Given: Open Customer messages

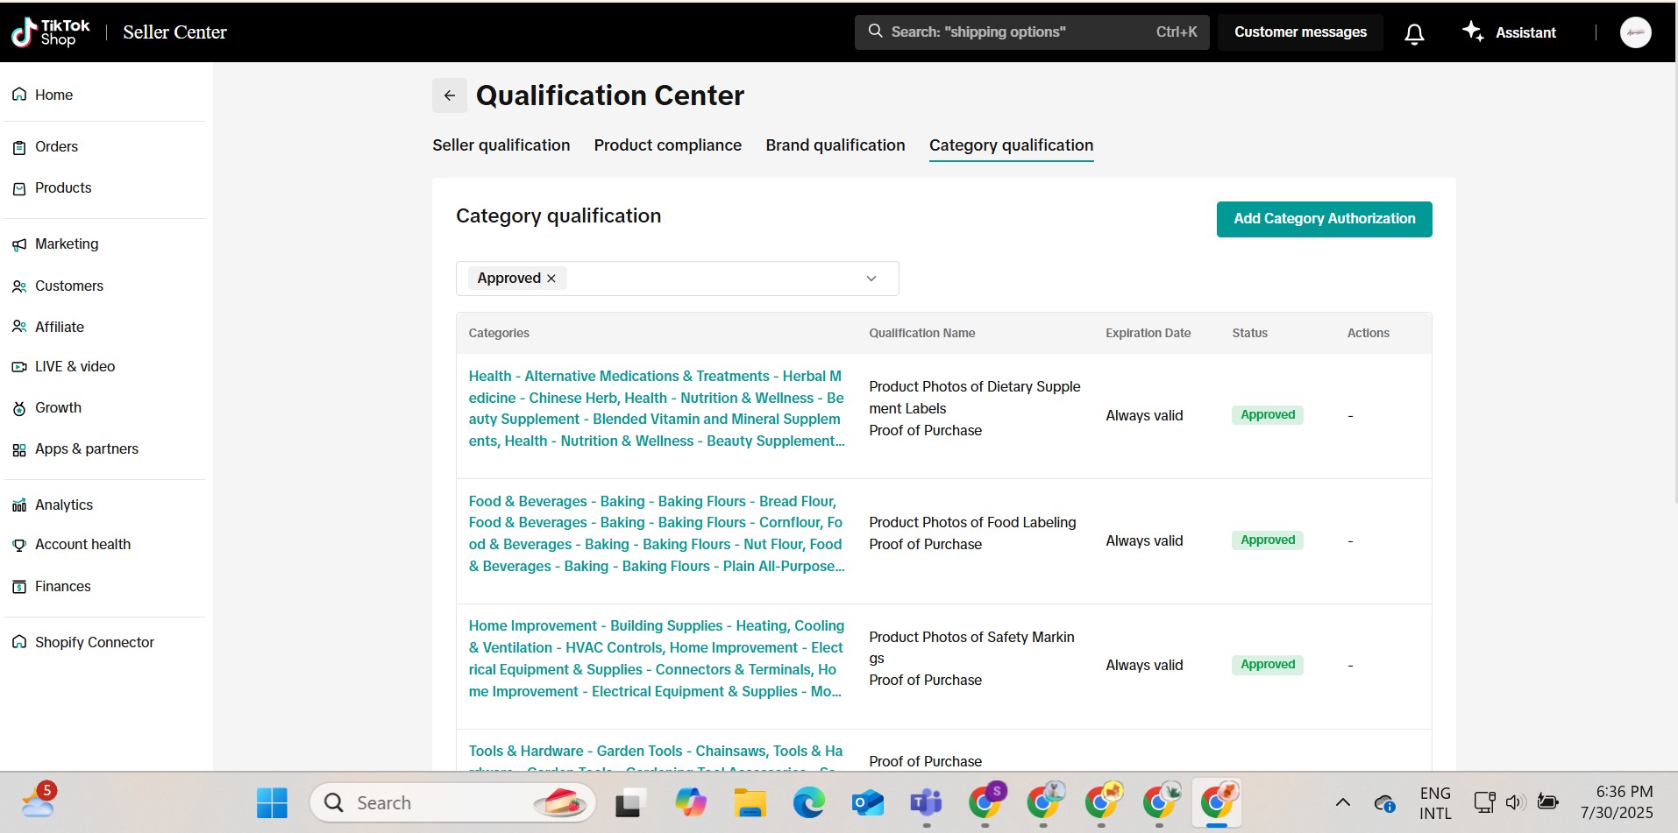Looking at the screenshot, I should click(1300, 32).
